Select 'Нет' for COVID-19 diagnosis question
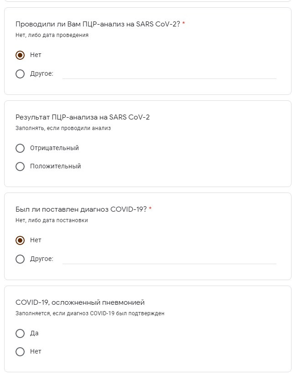The image size is (297, 375). (x=20, y=240)
